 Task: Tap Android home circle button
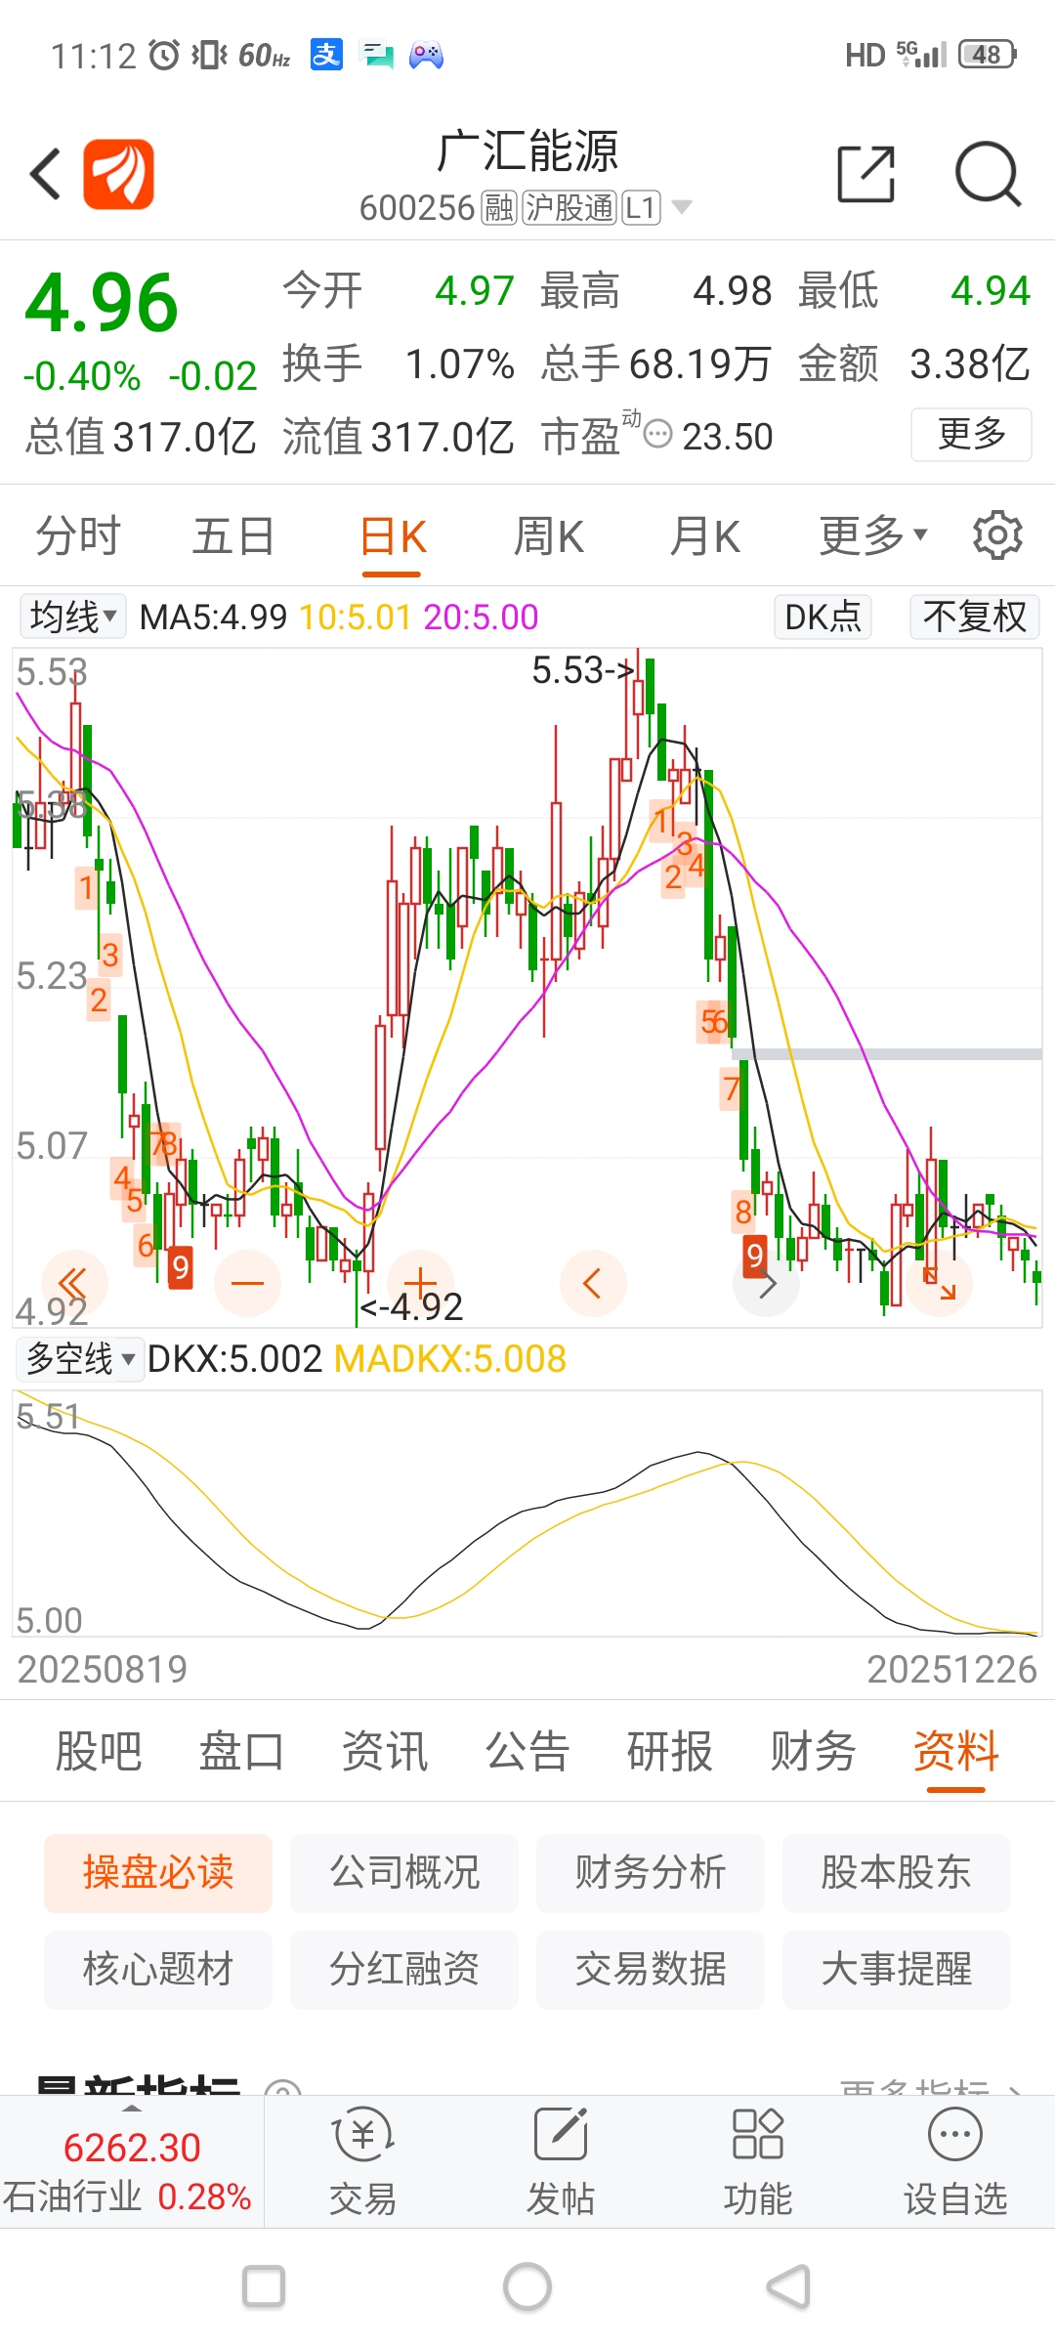[x=527, y=2287]
